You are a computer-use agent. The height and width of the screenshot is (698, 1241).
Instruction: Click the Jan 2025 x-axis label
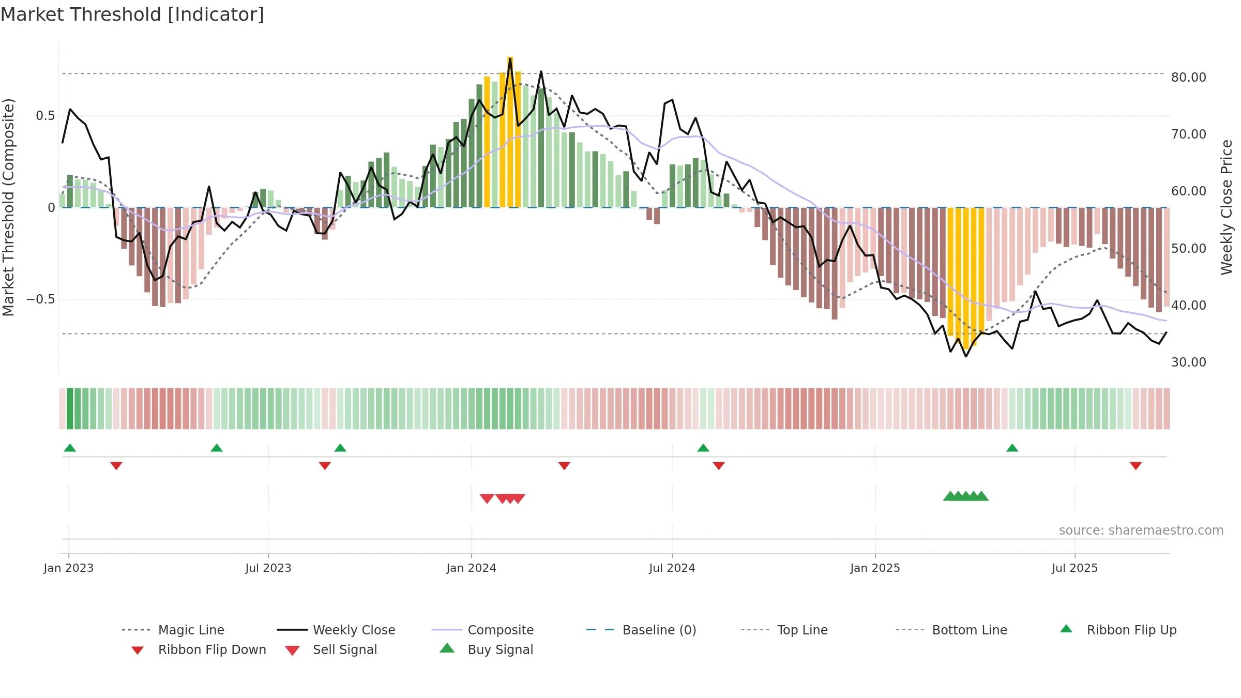click(875, 568)
